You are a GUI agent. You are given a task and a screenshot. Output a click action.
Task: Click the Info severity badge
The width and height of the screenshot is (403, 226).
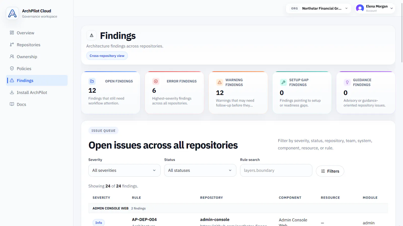point(98,223)
